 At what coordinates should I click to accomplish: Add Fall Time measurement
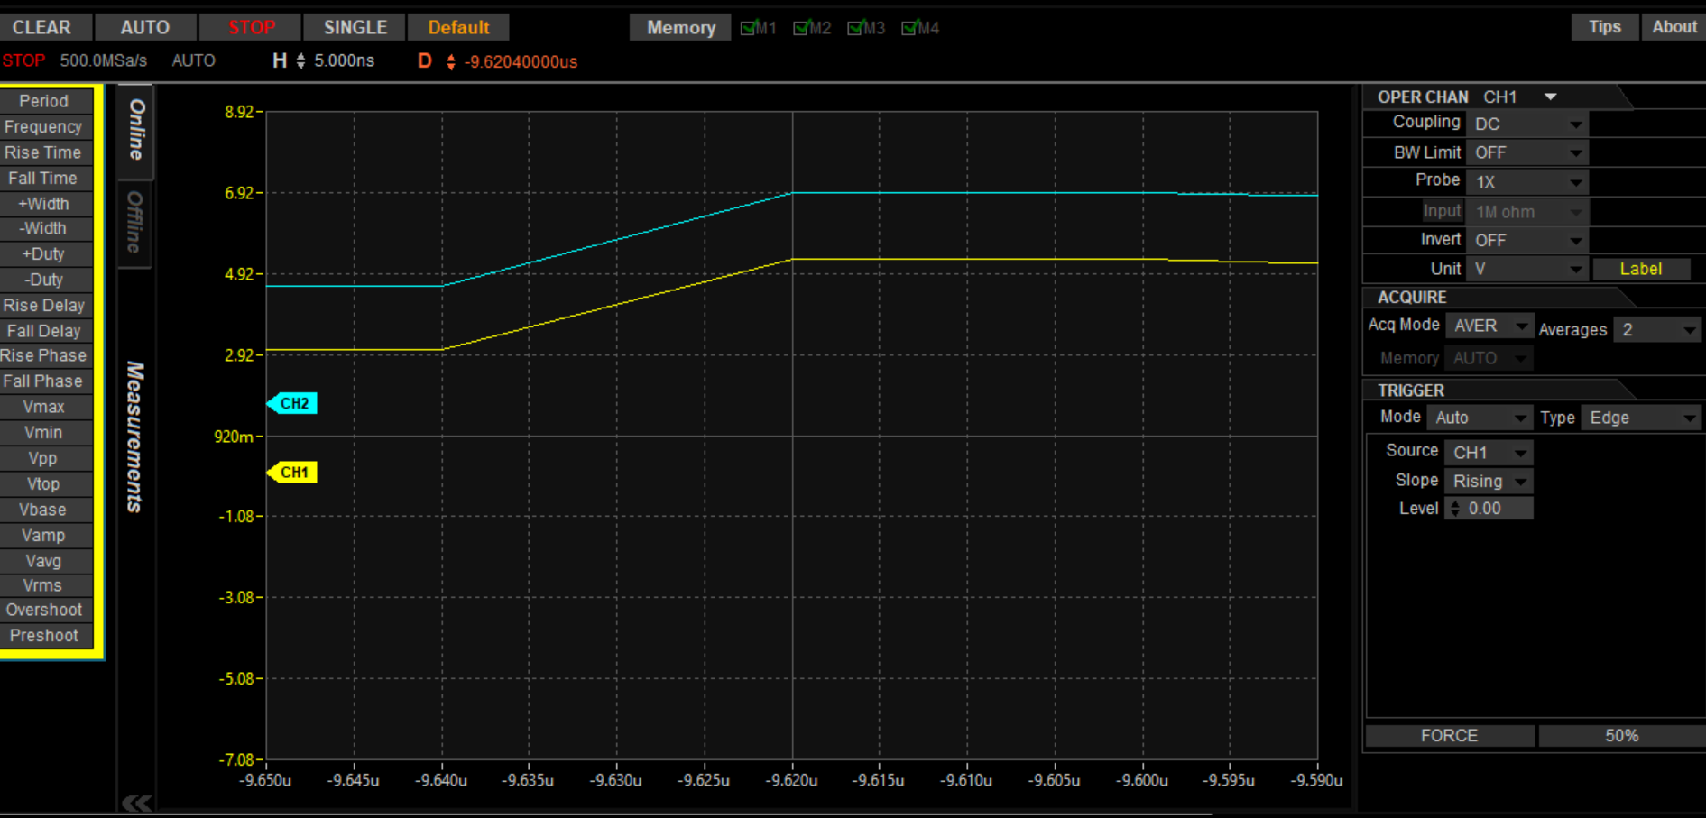coord(46,178)
